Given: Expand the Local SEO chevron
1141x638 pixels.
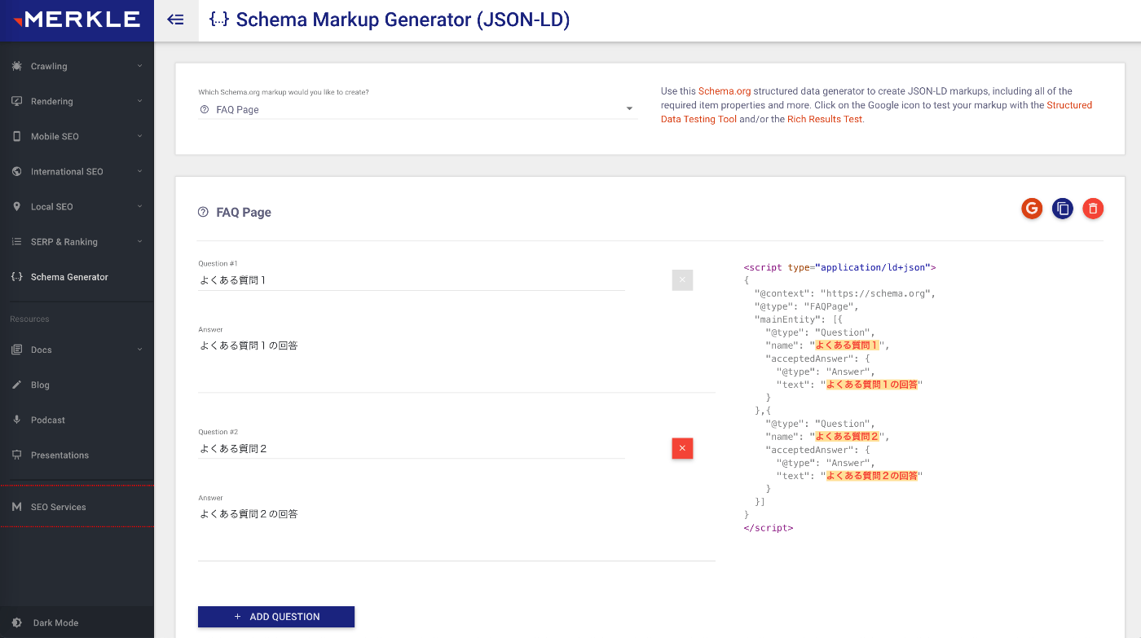Looking at the screenshot, I should [139, 206].
